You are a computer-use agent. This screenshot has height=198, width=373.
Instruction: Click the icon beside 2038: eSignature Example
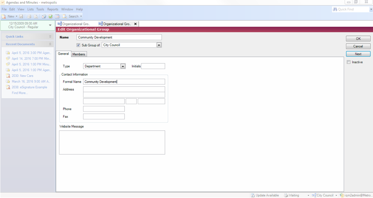(8, 87)
